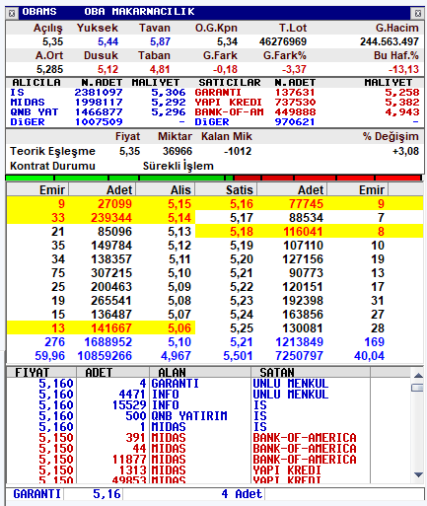
Task: Click the Yuksek value 5,44
Action: pyautogui.click(x=107, y=41)
